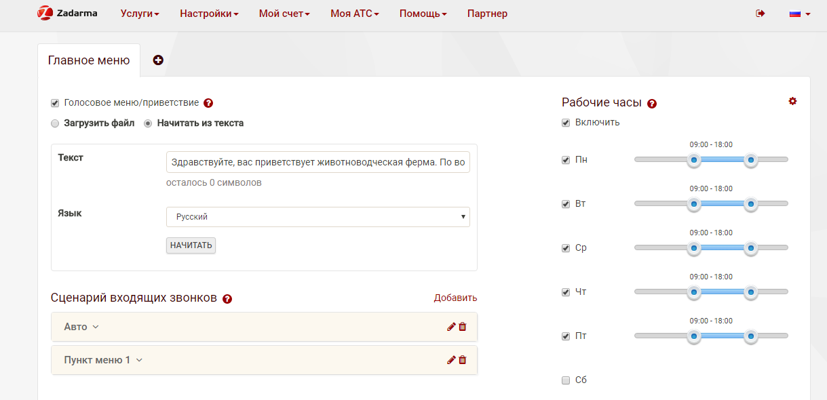Click the Добавить link for scenarios
Viewport: 827px width, 400px height.
[x=456, y=298]
